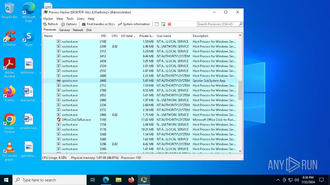
Task: Click the icon of svchost.exe PID 2600
Action: tap(59, 76)
